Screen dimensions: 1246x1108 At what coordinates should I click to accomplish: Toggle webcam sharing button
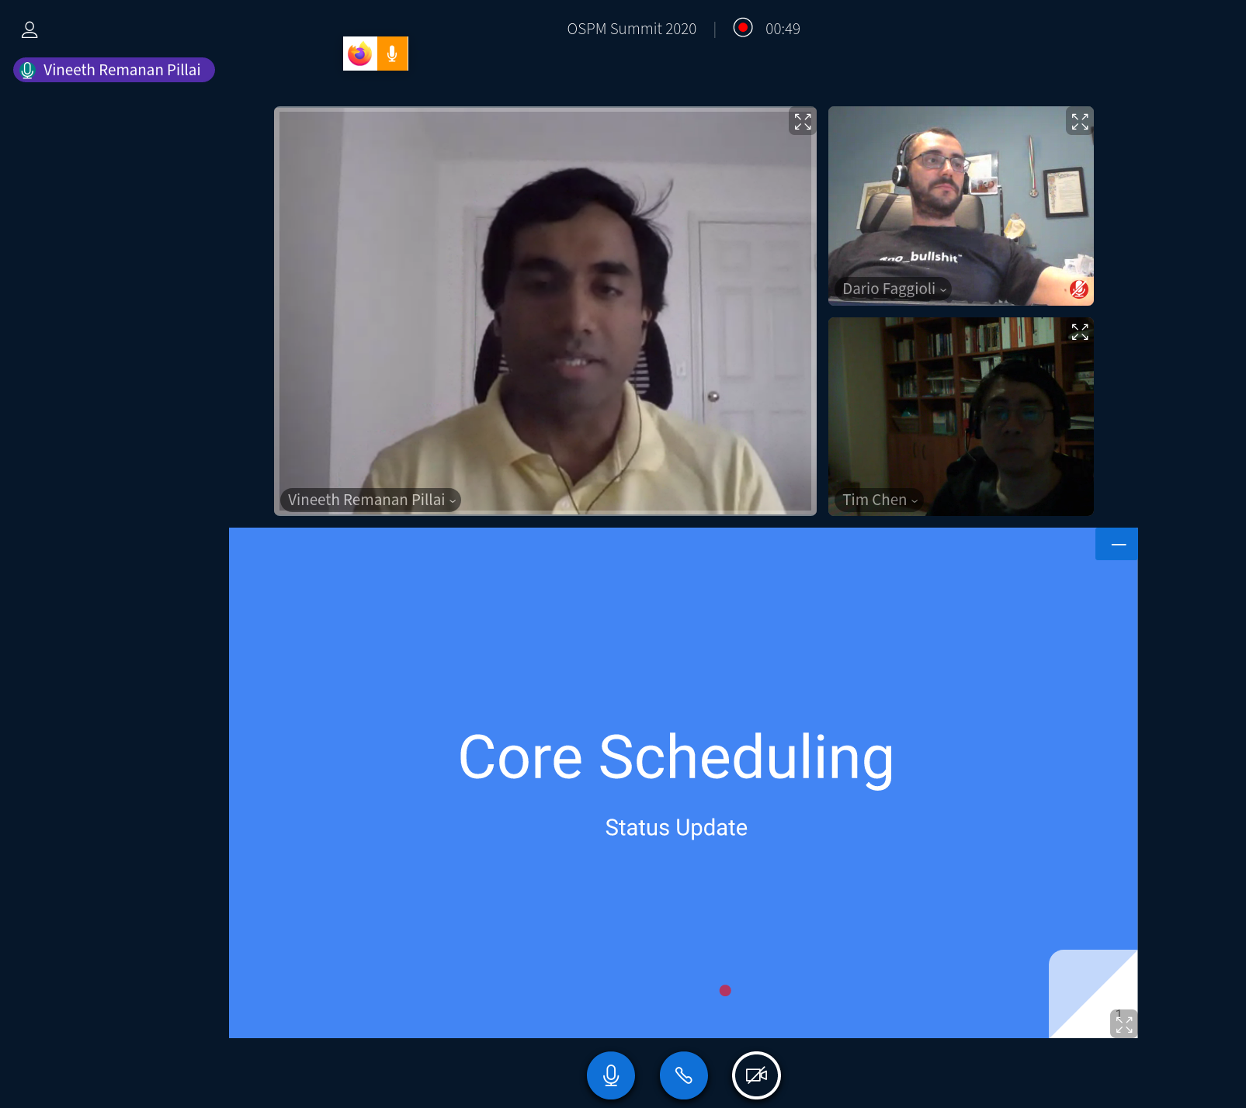[756, 1075]
